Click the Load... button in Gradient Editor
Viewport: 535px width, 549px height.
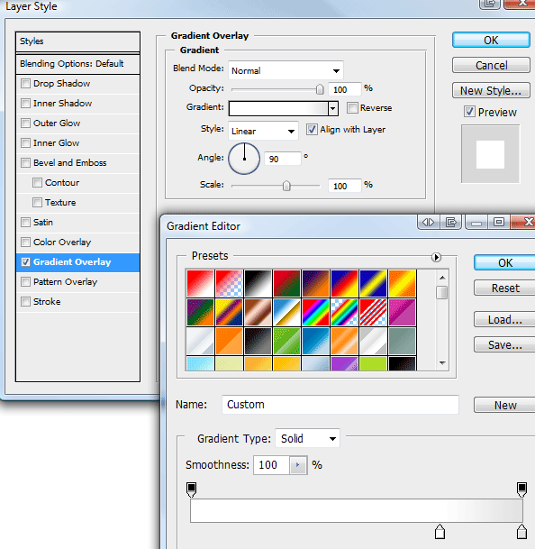[505, 320]
